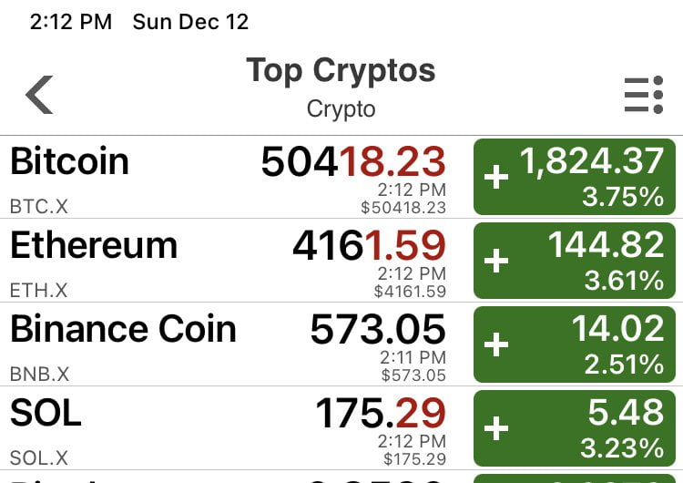Tap the plus icon on Binance Coin change
This screenshot has width=683, height=483.
(x=496, y=345)
